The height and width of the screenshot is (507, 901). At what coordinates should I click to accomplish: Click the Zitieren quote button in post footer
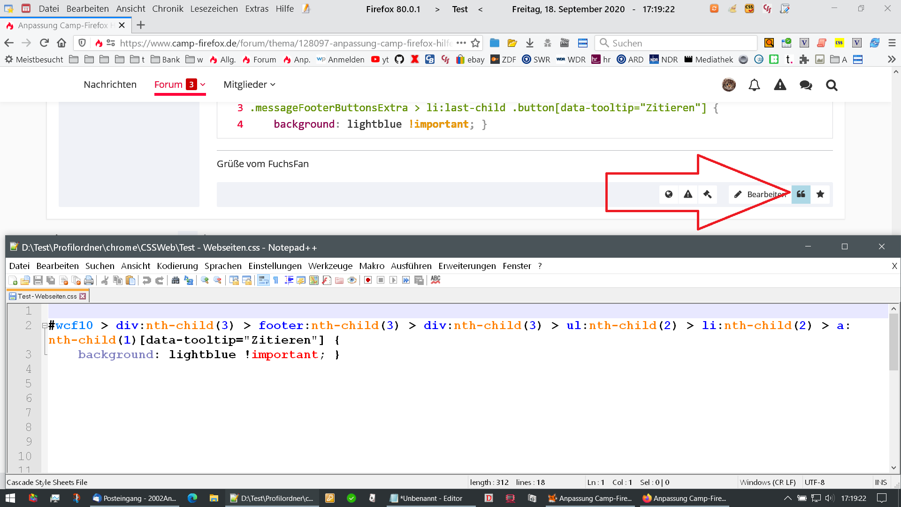801,194
